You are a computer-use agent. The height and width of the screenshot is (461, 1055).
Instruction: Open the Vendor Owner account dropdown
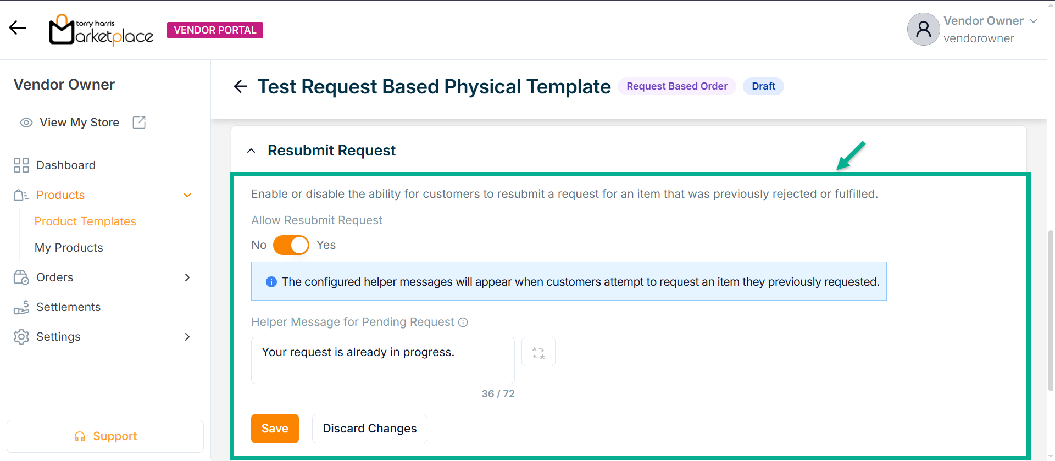[x=1033, y=21]
